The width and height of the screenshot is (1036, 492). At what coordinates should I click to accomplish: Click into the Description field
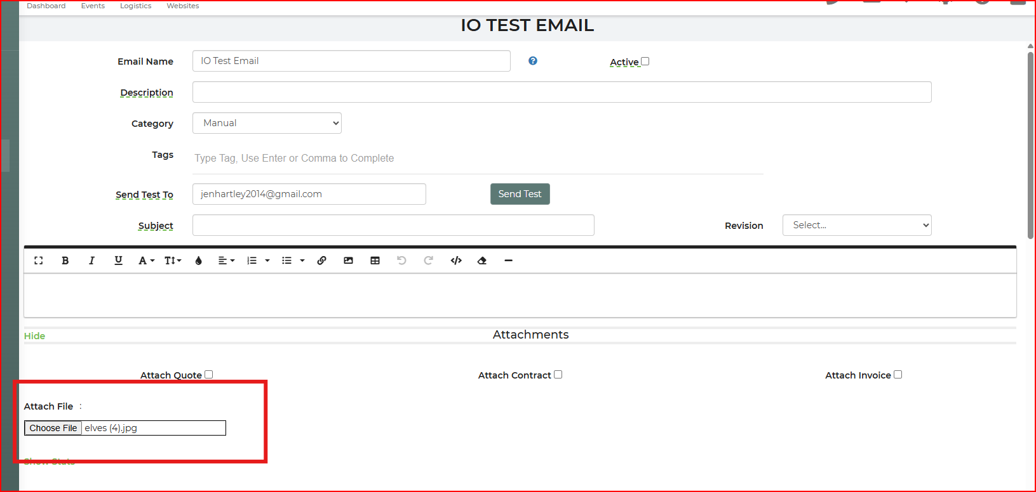click(562, 92)
